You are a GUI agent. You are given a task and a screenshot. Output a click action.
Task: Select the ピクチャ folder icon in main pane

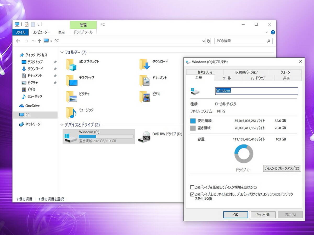click(71, 97)
